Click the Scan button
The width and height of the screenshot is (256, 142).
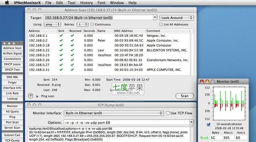[x=185, y=96]
